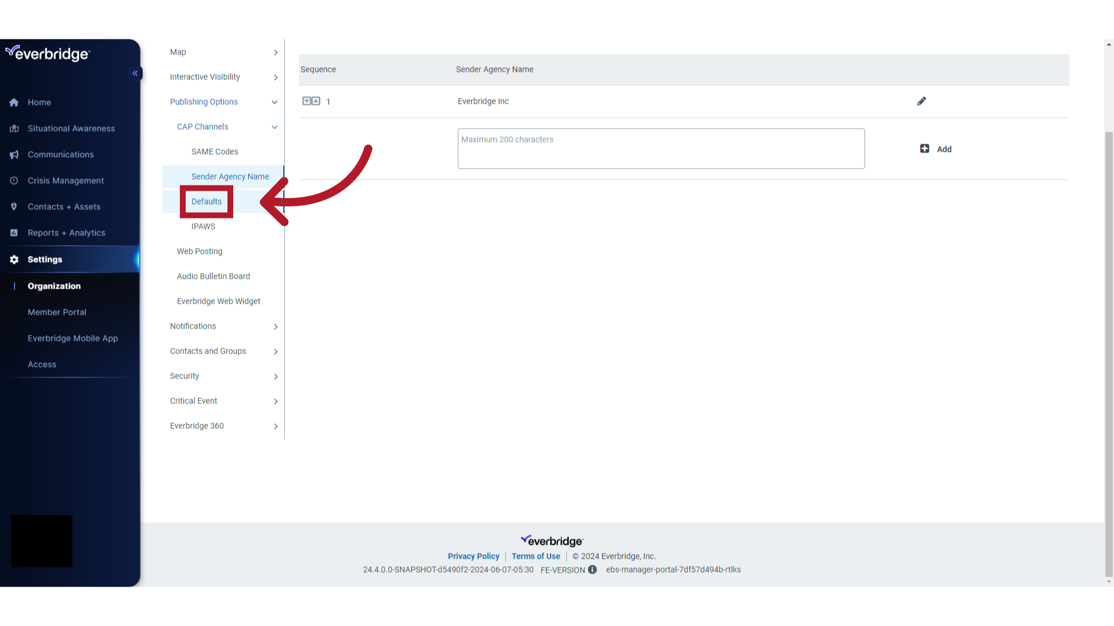Open the Privacy Policy link
Viewport: 1114px width, 626px height.
[x=473, y=556]
